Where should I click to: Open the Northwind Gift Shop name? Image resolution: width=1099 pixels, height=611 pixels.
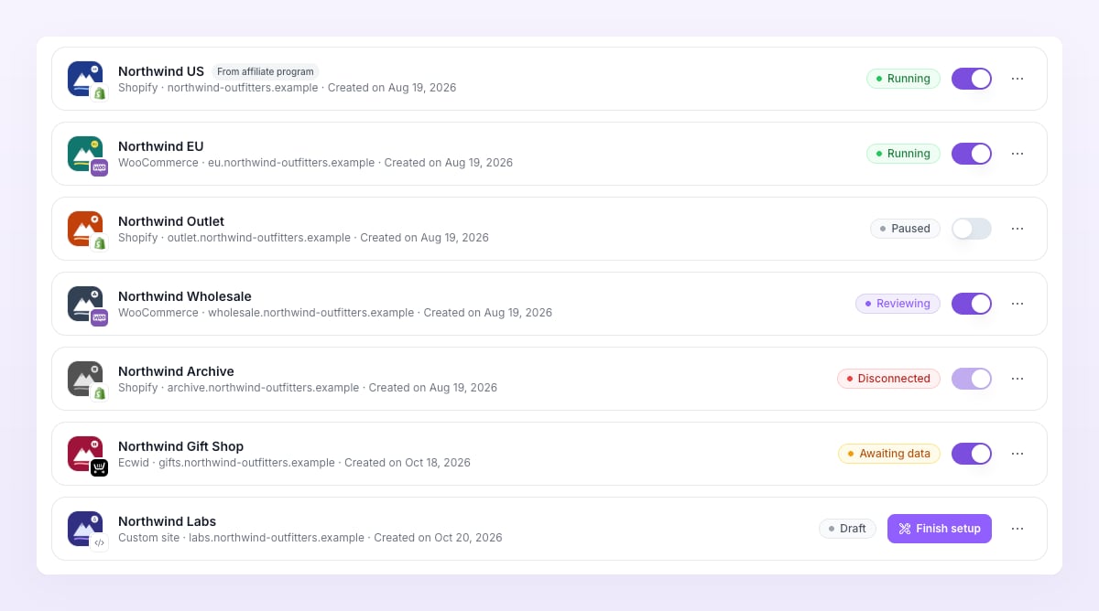click(x=181, y=446)
